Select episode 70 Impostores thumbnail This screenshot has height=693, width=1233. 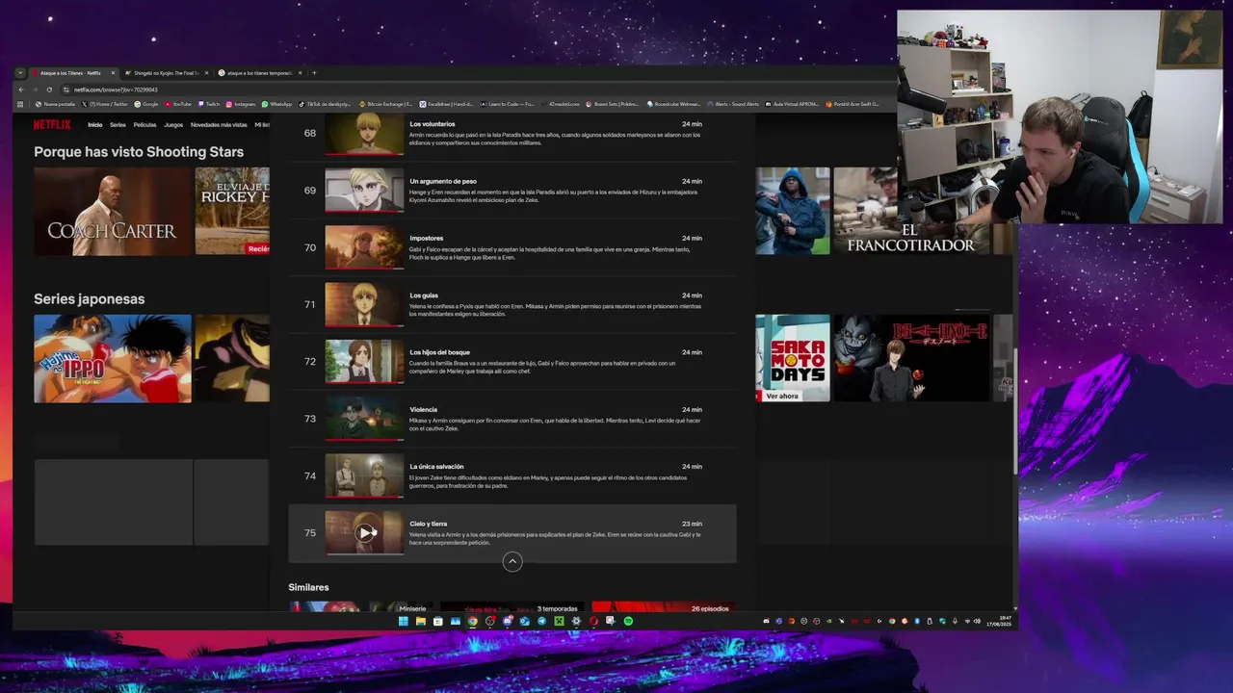tap(364, 247)
